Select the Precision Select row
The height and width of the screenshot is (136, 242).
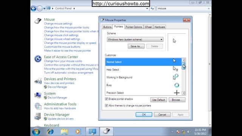(143, 93)
